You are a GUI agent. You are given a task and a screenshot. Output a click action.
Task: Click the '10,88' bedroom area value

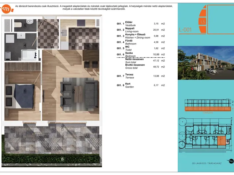coord(156,54)
